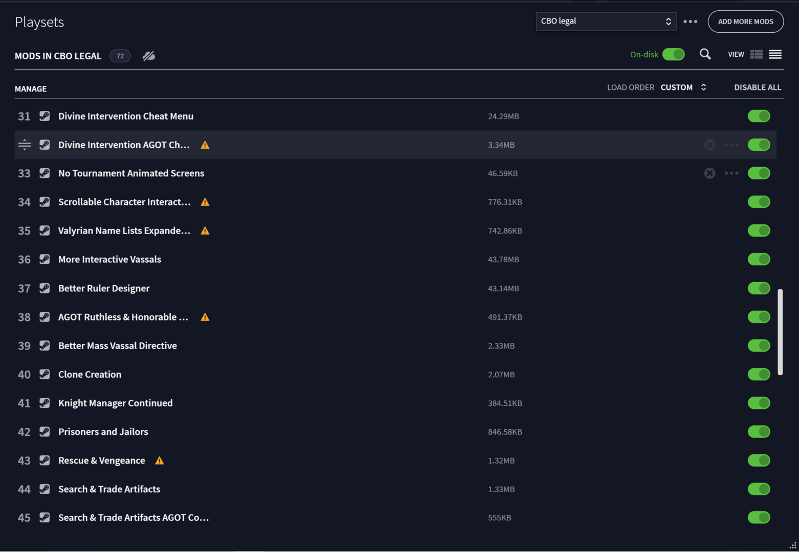Click Steam icon on Better Ruler Designer row
The height and width of the screenshot is (552, 799).
coord(45,288)
